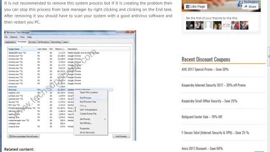Select the wampmanager.exe *32 process row

[x=41, y=120]
